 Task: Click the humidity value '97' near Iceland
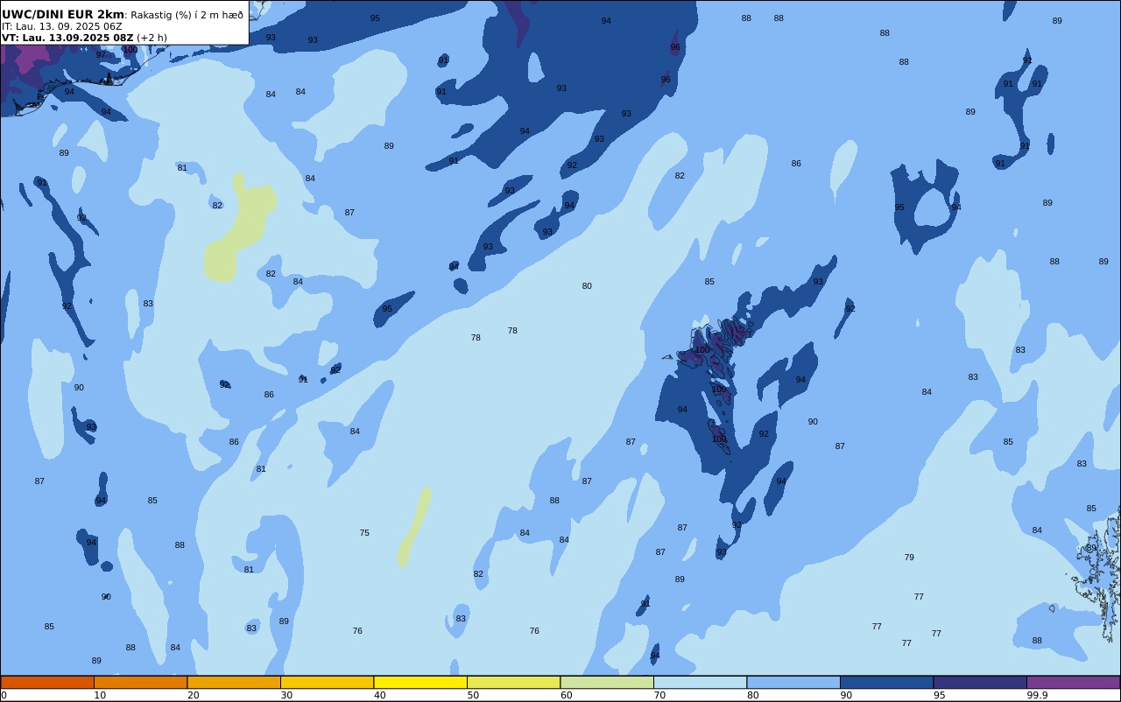click(x=101, y=55)
